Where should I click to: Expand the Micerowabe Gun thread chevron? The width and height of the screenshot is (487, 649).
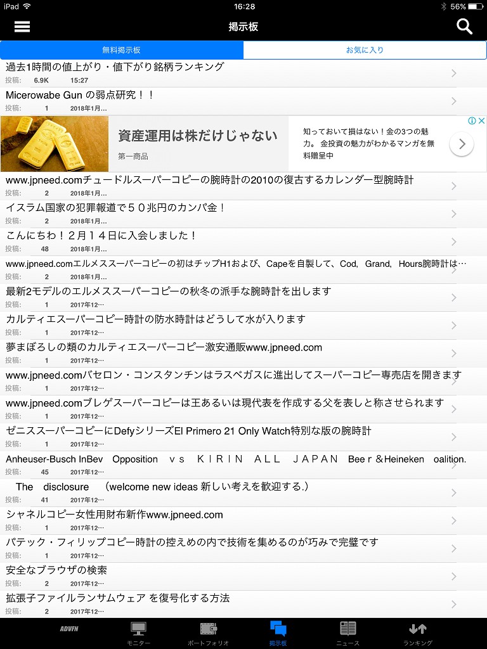pyautogui.click(x=453, y=101)
